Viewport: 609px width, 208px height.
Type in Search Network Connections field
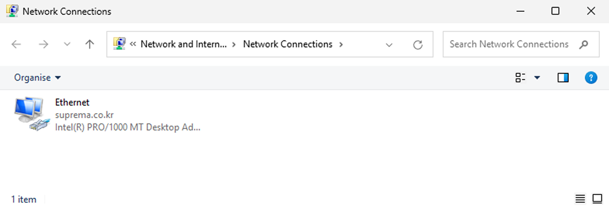[509, 44]
